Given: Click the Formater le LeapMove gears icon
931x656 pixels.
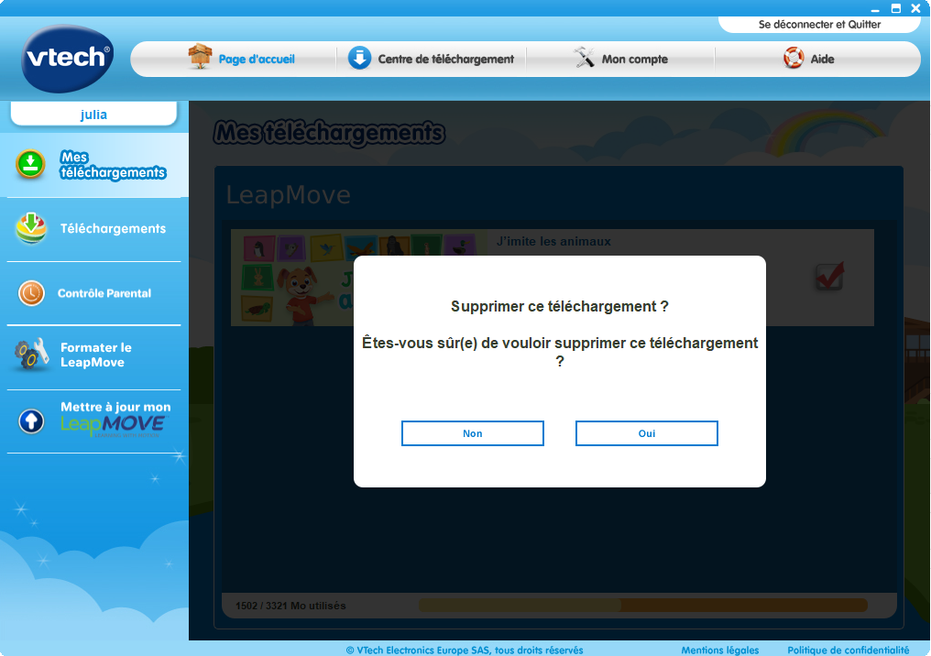Looking at the screenshot, I should pyautogui.click(x=31, y=355).
